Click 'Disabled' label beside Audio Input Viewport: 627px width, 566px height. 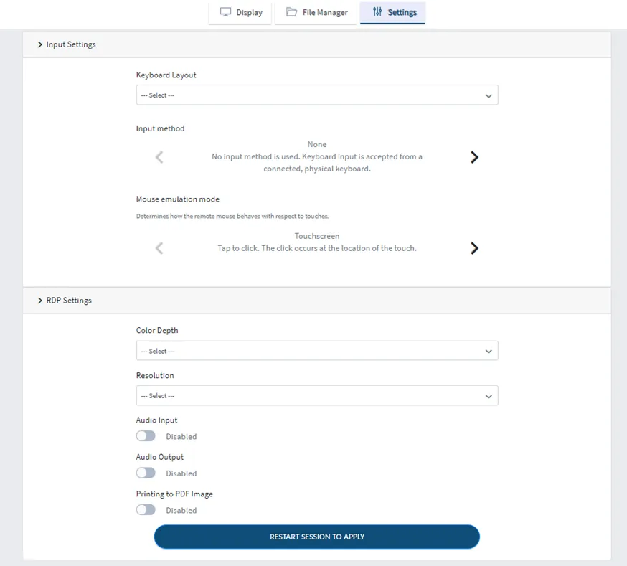click(181, 436)
